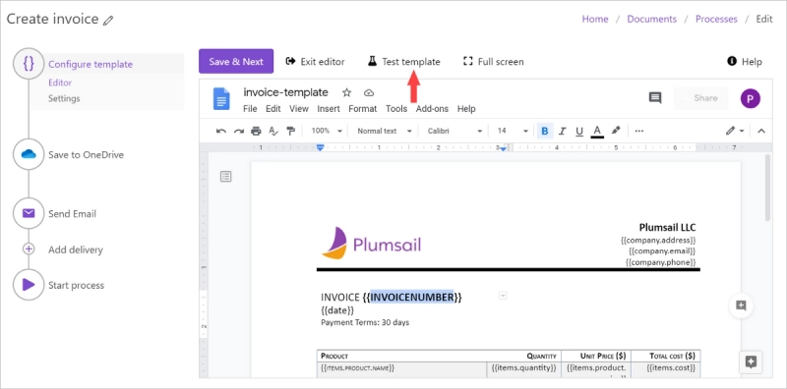Select the Save to OneDrive step
Screen dimensions: 787x389
69,155
